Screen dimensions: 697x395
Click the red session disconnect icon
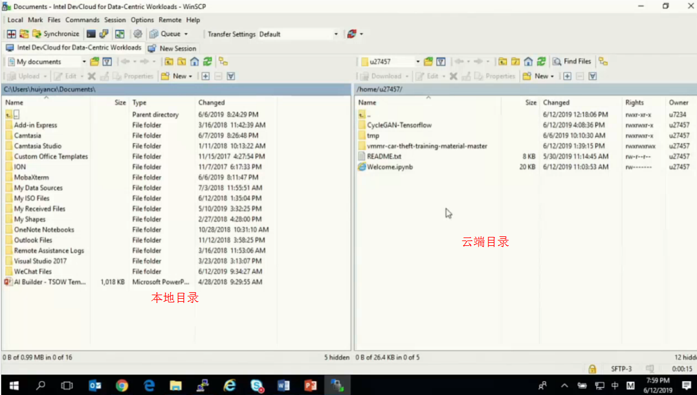click(352, 34)
